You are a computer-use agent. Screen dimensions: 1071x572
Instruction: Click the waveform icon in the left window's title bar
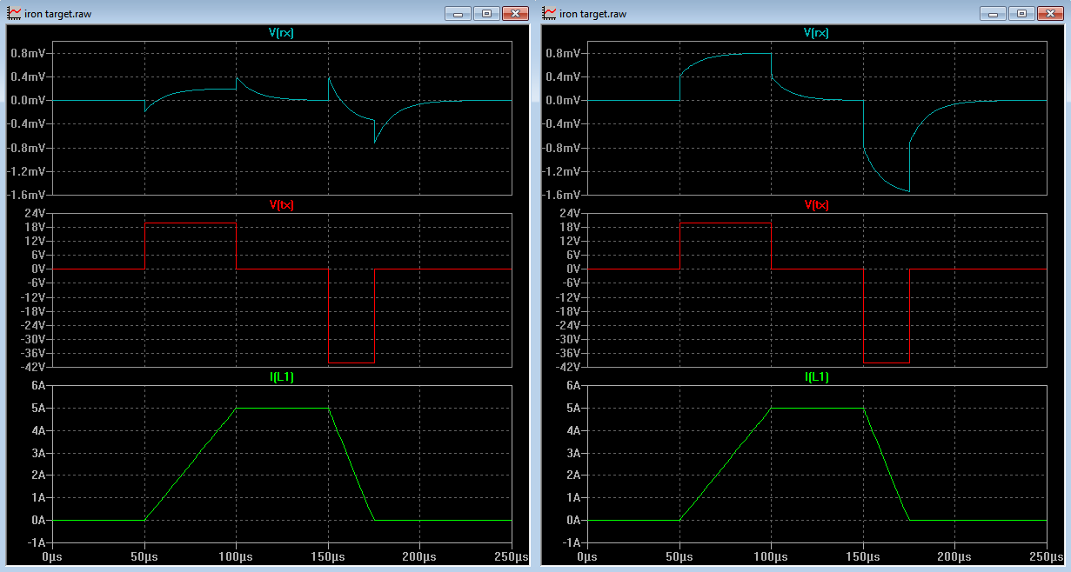15,13
